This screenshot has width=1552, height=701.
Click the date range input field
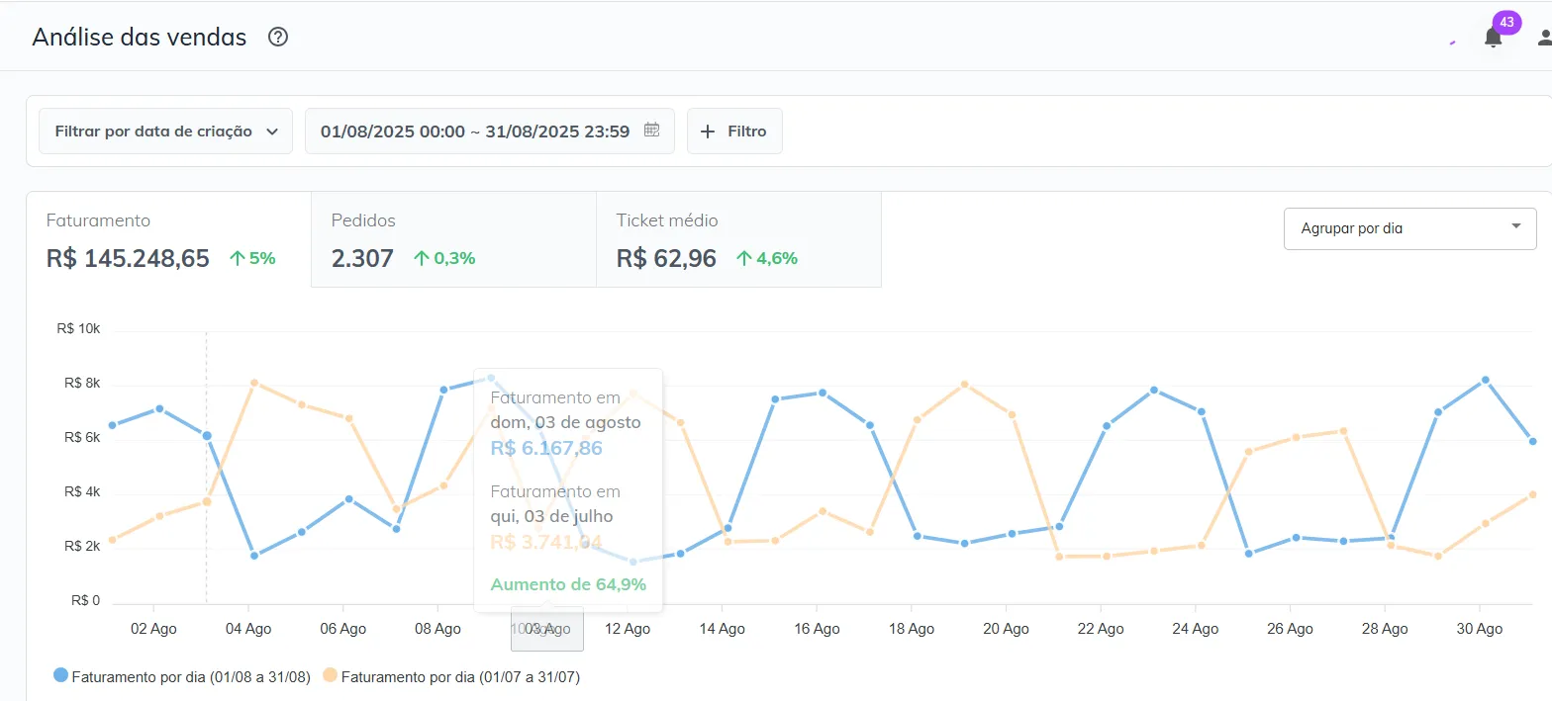pos(475,131)
